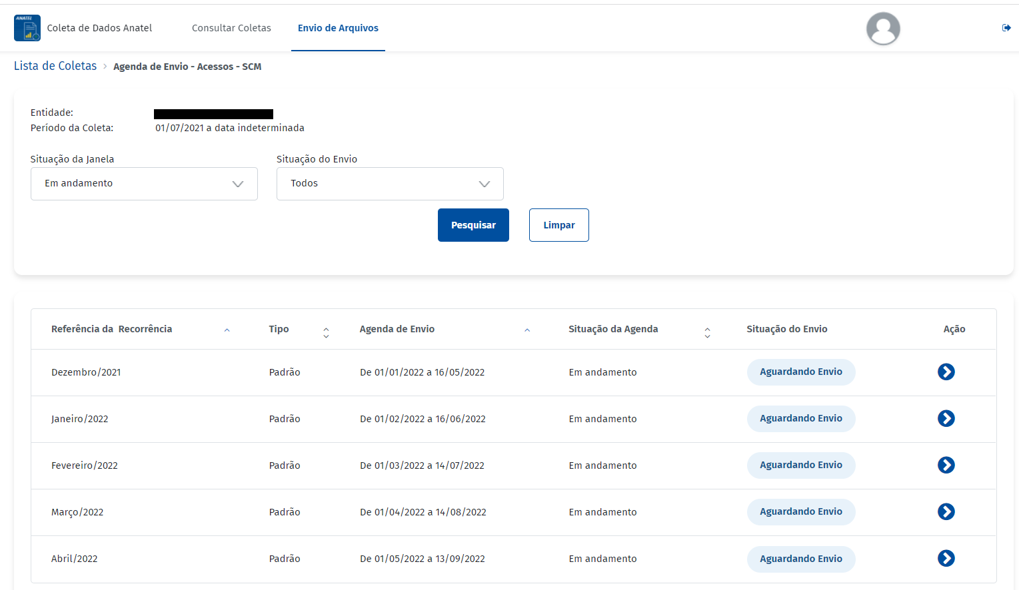The image size is (1019, 590).
Task: Open action arrow for Fevereiro/2022 row
Action: [x=946, y=465]
